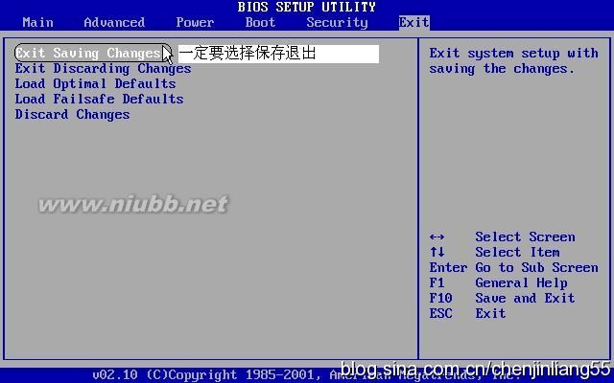This screenshot has width=614, height=383.
Task: Select the Boot tab
Action: click(x=260, y=22)
